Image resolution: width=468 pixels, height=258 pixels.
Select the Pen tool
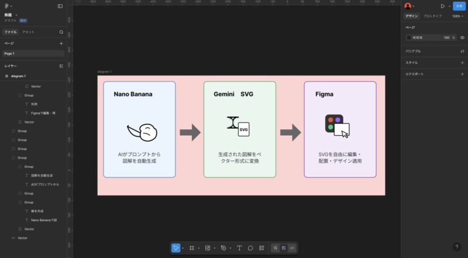click(x=223, y=248)
